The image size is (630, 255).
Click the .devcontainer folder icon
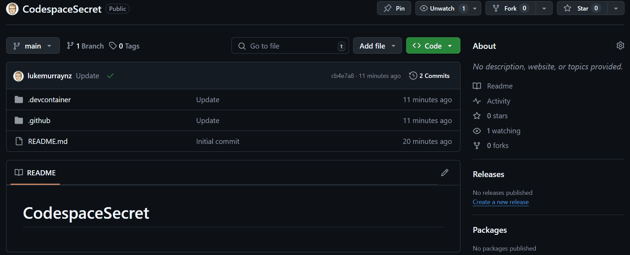pos(19,100)
